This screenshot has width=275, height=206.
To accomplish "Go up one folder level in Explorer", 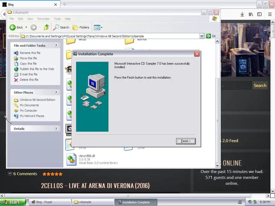I will click(46, 27).
